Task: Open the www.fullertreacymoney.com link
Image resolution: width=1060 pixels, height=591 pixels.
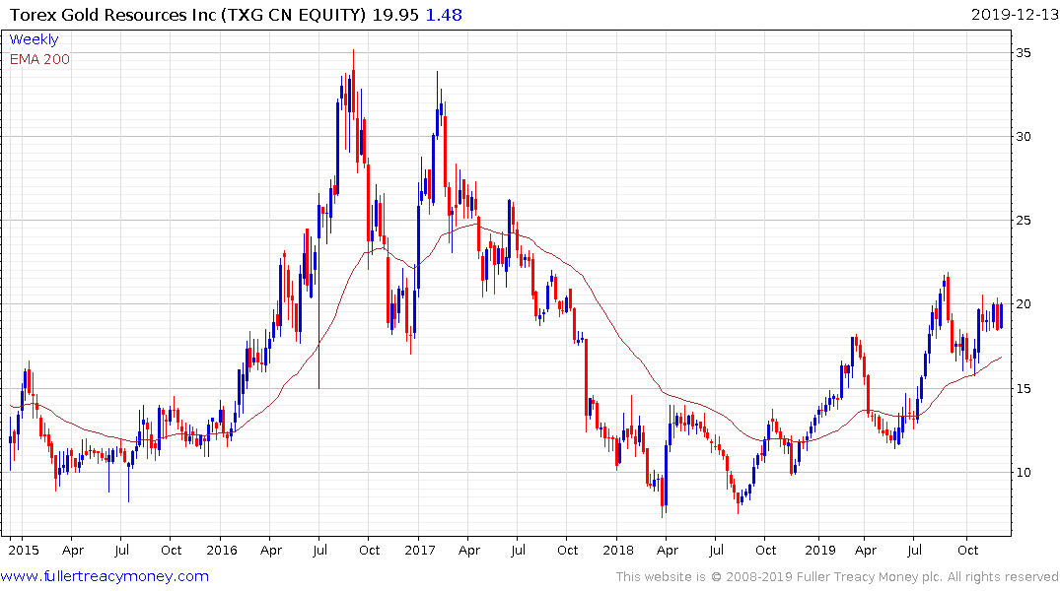Action: click(105, 577)
